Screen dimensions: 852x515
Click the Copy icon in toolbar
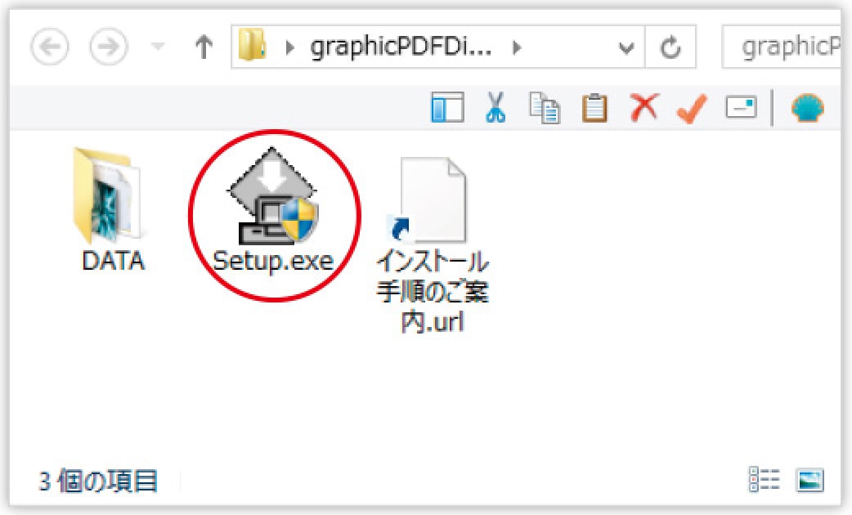point(545,106)
